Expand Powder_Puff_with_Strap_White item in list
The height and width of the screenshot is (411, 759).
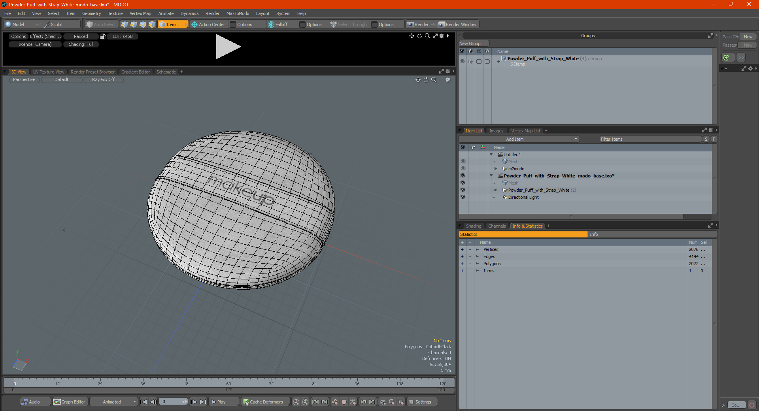[x=496, y=190]
